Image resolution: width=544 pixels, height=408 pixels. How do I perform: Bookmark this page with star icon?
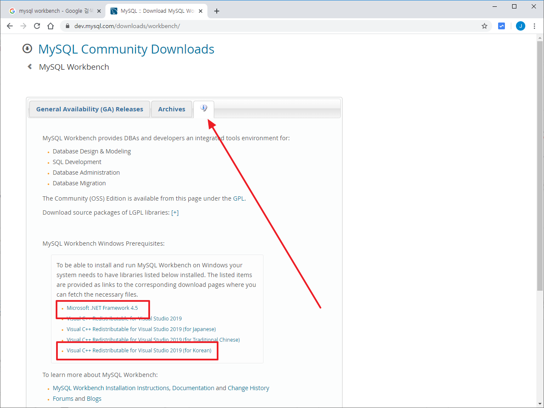click(484, 26)
